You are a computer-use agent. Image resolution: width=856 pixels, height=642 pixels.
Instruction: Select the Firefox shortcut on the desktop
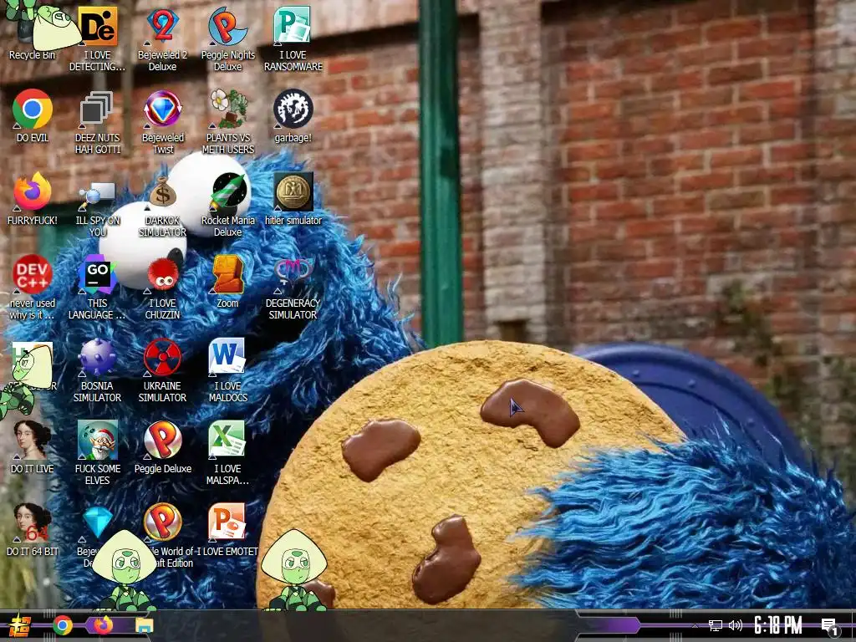tap(33, 199)
